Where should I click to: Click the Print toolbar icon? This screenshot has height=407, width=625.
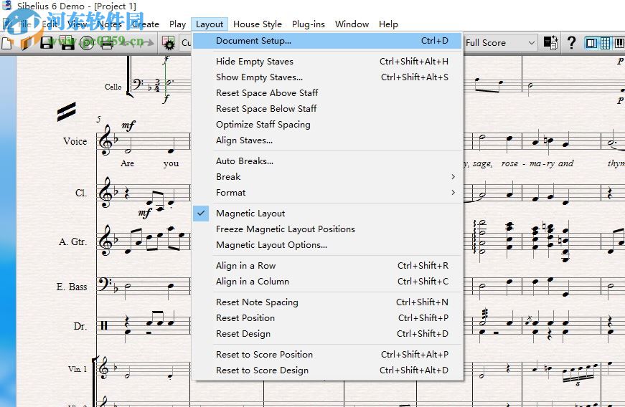click(x=107, y=42)
